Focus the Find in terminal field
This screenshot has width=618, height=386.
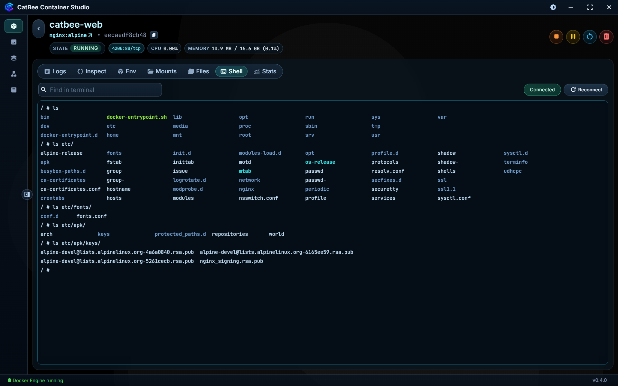pos(100,90)
